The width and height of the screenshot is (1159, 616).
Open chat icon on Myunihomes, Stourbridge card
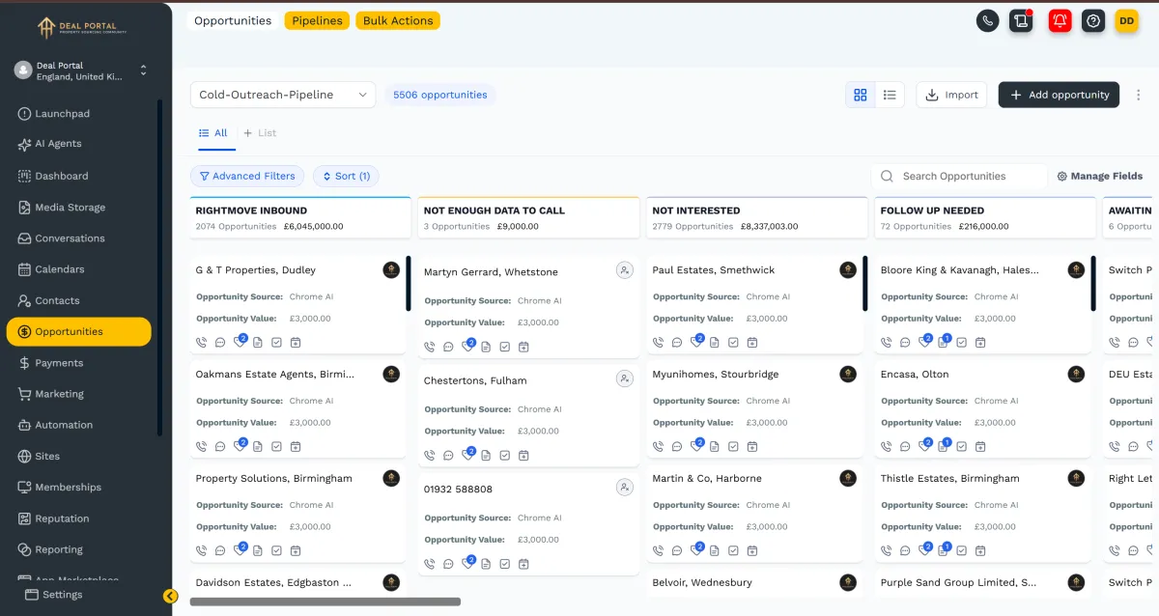(x=677, y=446)
